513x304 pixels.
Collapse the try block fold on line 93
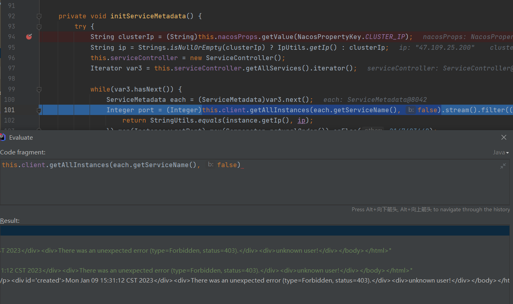click(39, 27)
